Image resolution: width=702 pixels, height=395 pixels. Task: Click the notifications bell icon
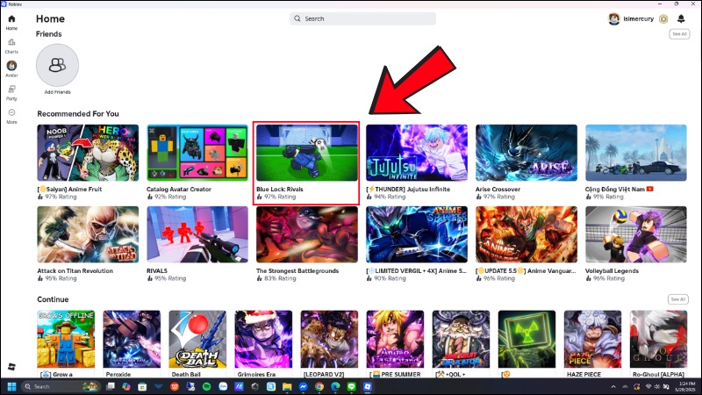(x=681, y=18)
